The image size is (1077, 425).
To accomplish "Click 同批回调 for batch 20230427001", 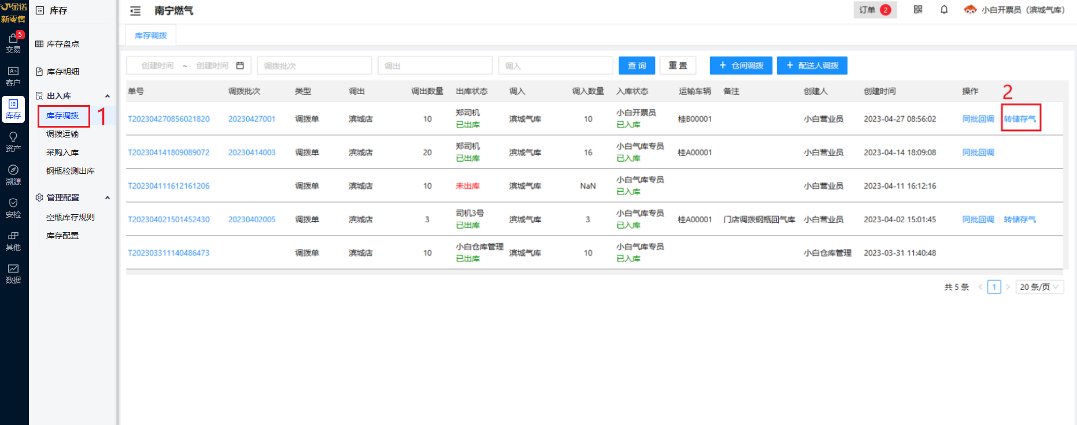I will click(x=978, y=119).
